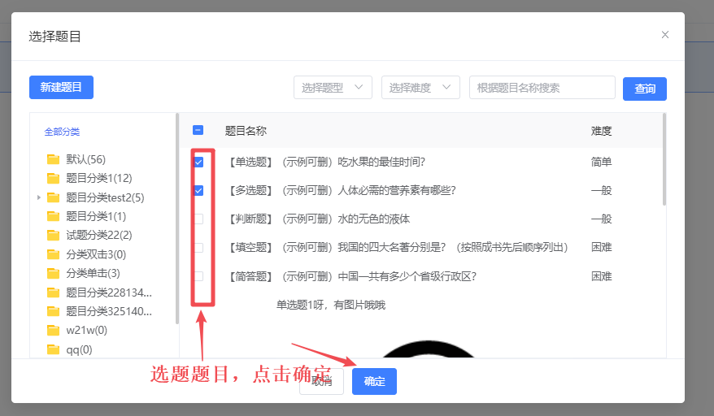
Task: Focus the 根据题目名称搜索 search field
Action: point(542,88)
